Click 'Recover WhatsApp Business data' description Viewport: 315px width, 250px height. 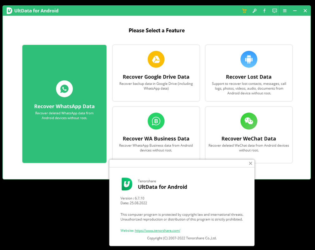coord(156,148)
